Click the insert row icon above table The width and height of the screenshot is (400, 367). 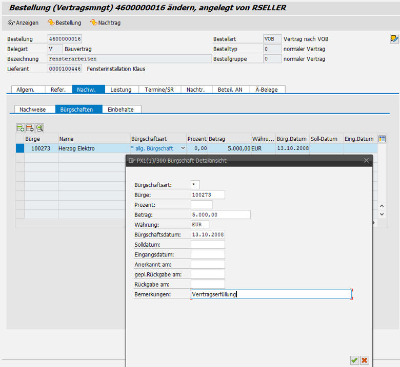point(20,128)
